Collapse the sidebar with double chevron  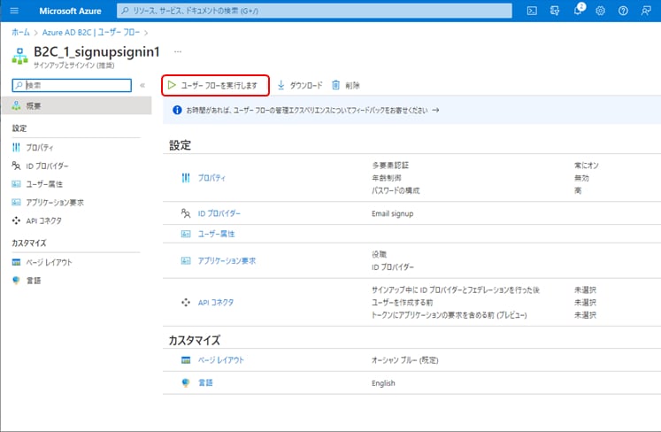click(142, 85)
